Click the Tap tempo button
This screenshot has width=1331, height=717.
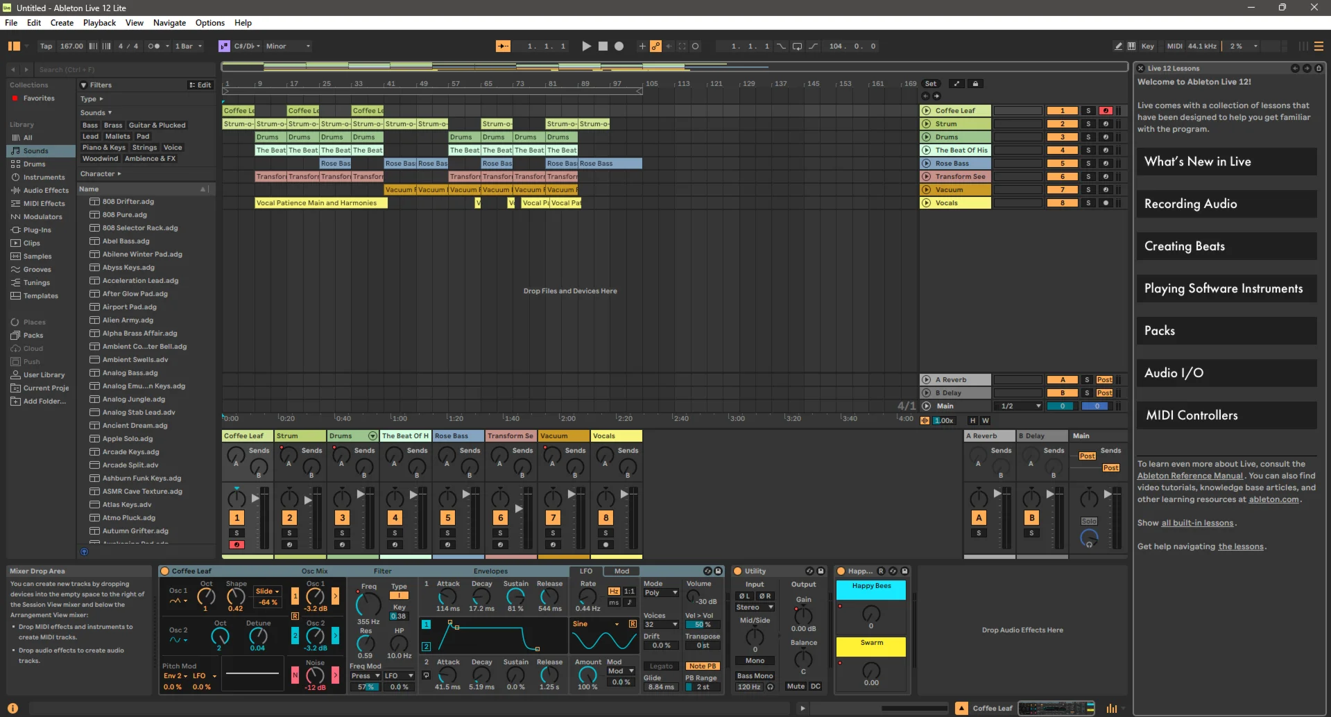46,46
